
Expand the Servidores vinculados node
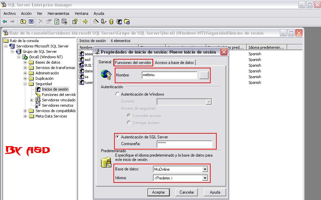(31, 100)
